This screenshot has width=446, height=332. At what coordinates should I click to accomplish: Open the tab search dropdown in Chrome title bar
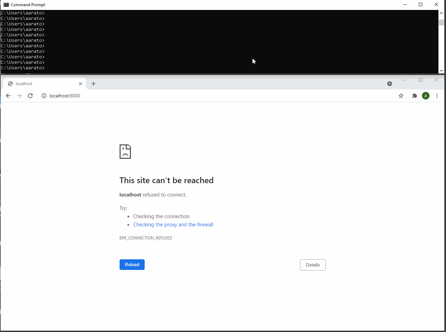(390, 84)
